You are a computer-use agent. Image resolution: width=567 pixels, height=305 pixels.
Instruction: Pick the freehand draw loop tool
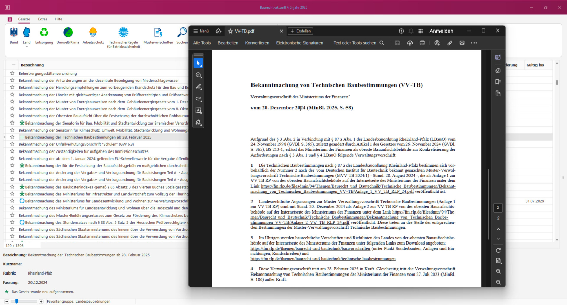198,99
